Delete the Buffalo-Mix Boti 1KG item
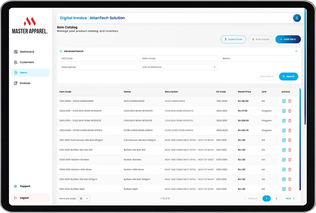 (x=290, y=150)
